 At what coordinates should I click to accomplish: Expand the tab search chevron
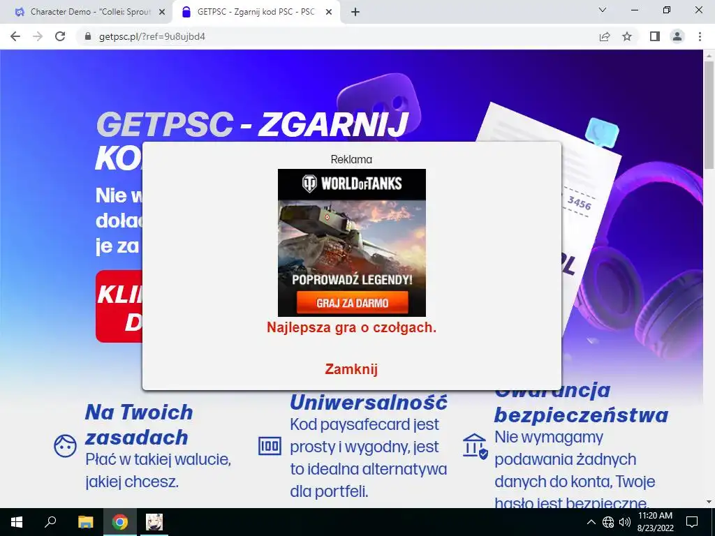click(x=603, y=10)
